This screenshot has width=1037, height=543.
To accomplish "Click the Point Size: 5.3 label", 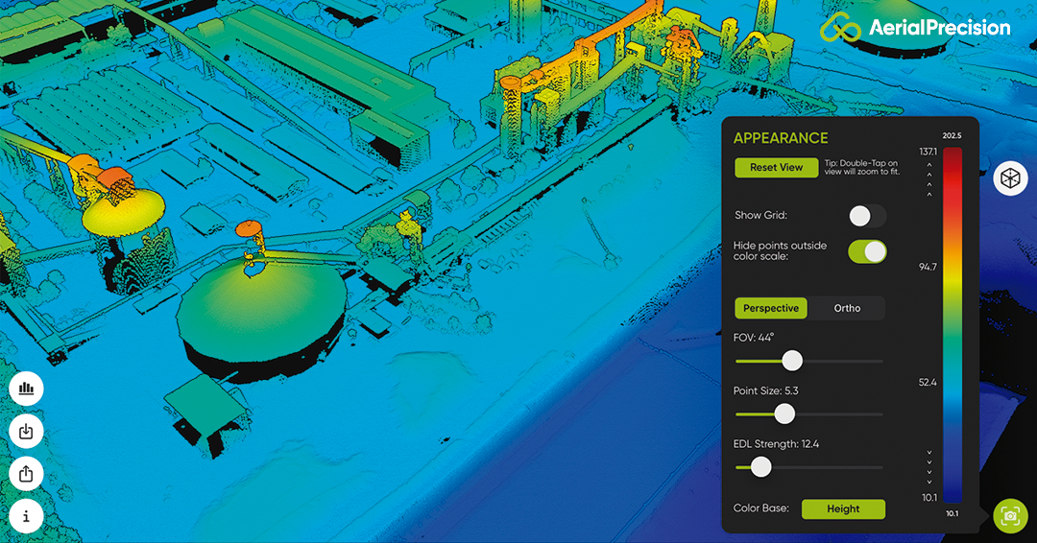I will point(766,391).
